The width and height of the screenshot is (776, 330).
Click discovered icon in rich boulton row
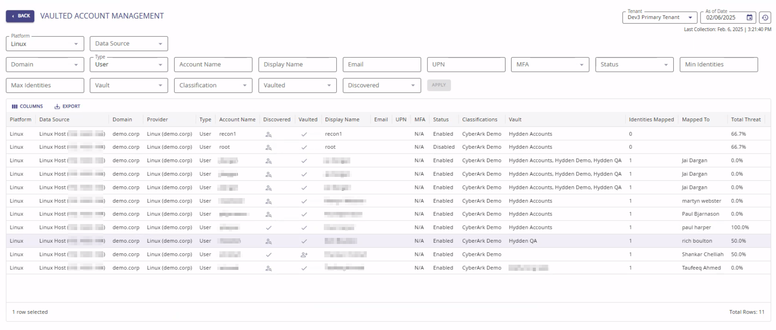coord(269,241)
